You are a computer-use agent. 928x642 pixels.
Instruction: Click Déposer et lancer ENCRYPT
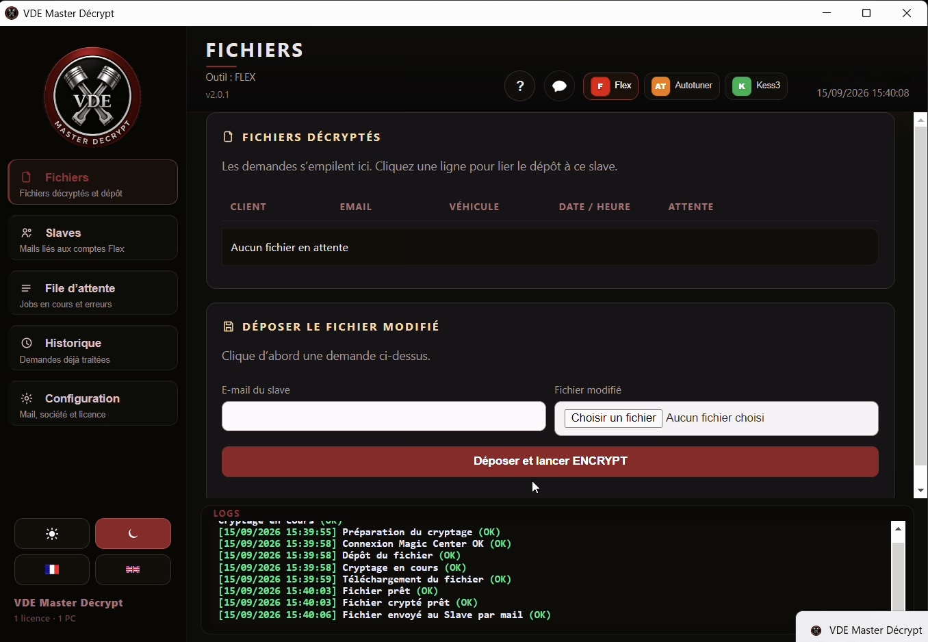(x=550, y=462)
